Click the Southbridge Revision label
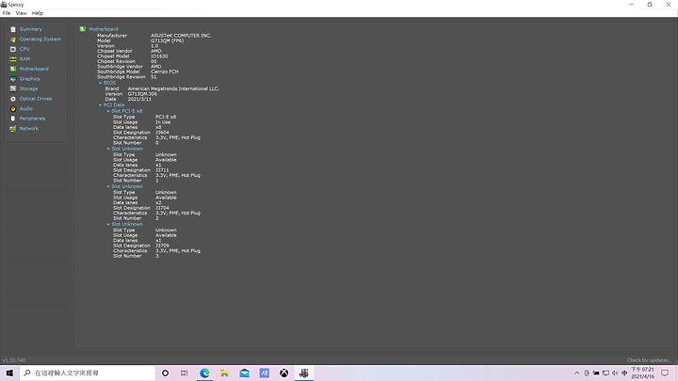The image size is (678, 381). pos(121,77)
